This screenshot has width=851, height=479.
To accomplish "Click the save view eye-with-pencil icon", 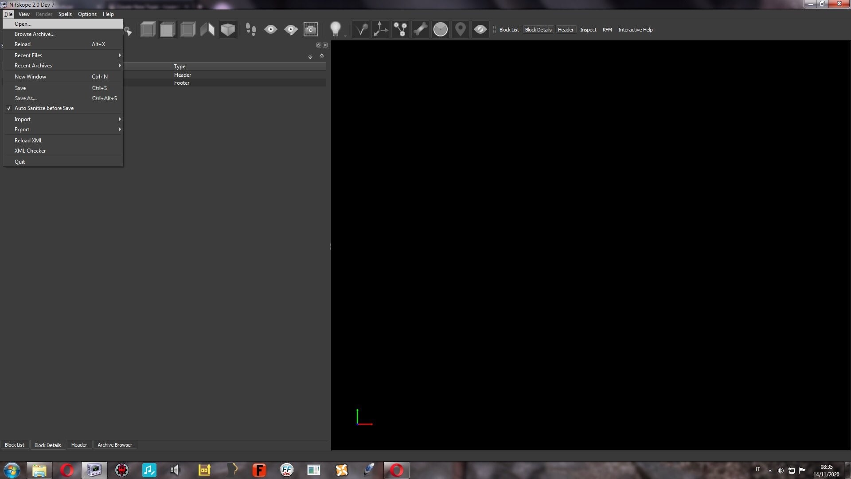I will point(291,30).
